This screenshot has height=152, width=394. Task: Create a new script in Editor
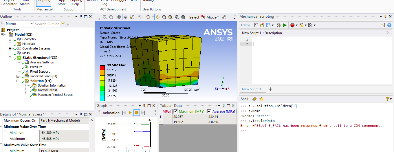[x=256, y=25]
